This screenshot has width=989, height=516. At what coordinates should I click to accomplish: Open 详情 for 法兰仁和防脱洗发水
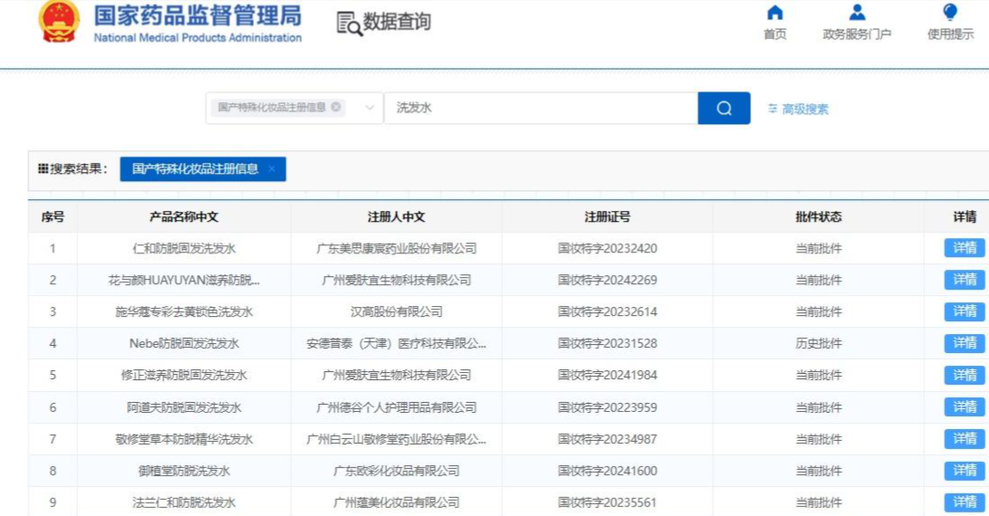(965, 502)
